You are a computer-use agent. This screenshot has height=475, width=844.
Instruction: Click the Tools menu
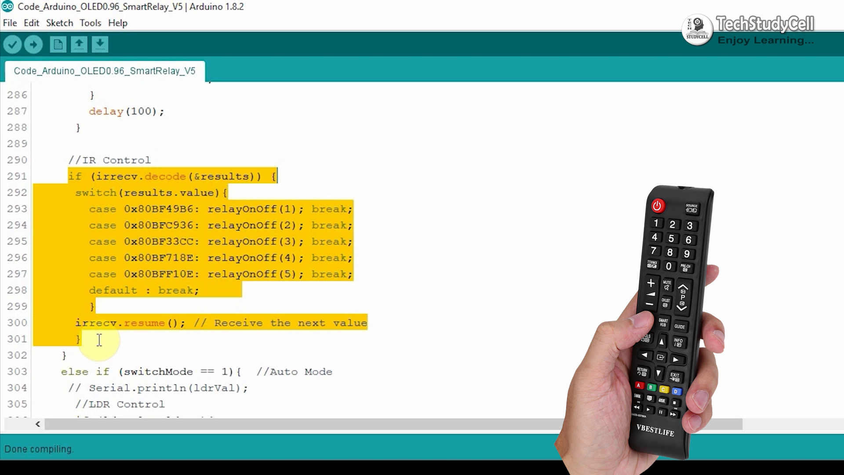coord(90,22)
